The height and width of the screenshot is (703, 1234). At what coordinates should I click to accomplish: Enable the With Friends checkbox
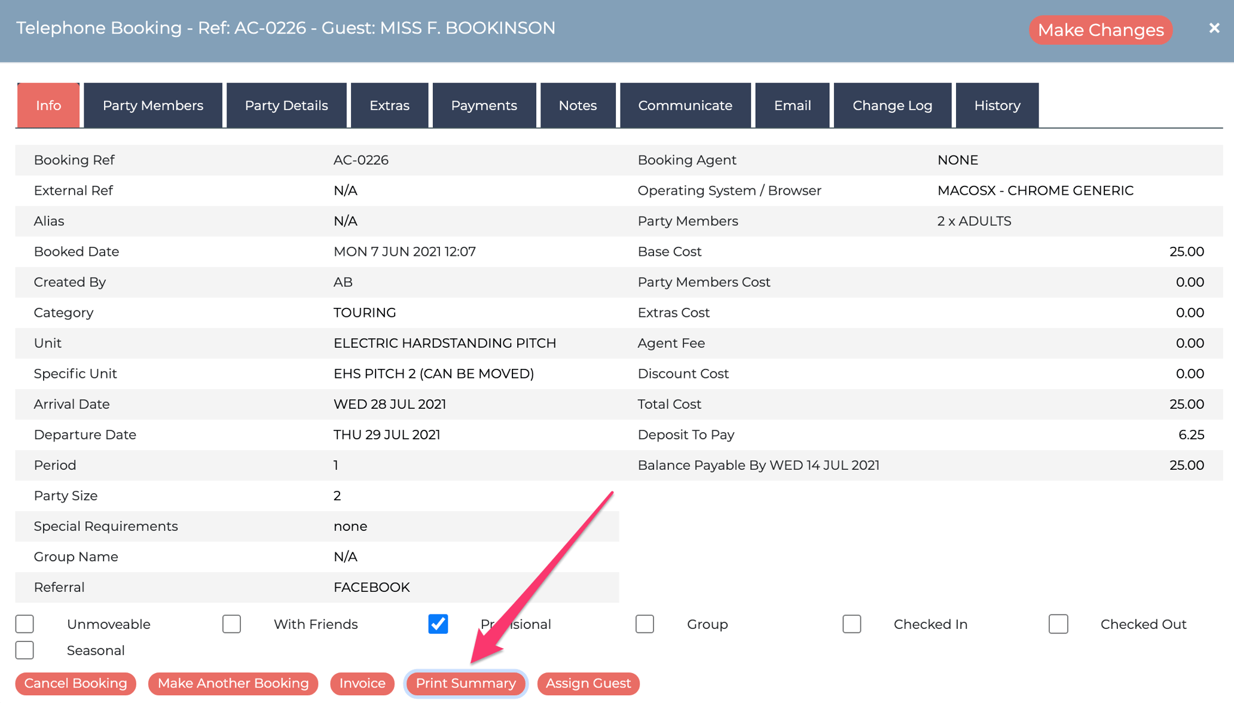coord(231,624)
